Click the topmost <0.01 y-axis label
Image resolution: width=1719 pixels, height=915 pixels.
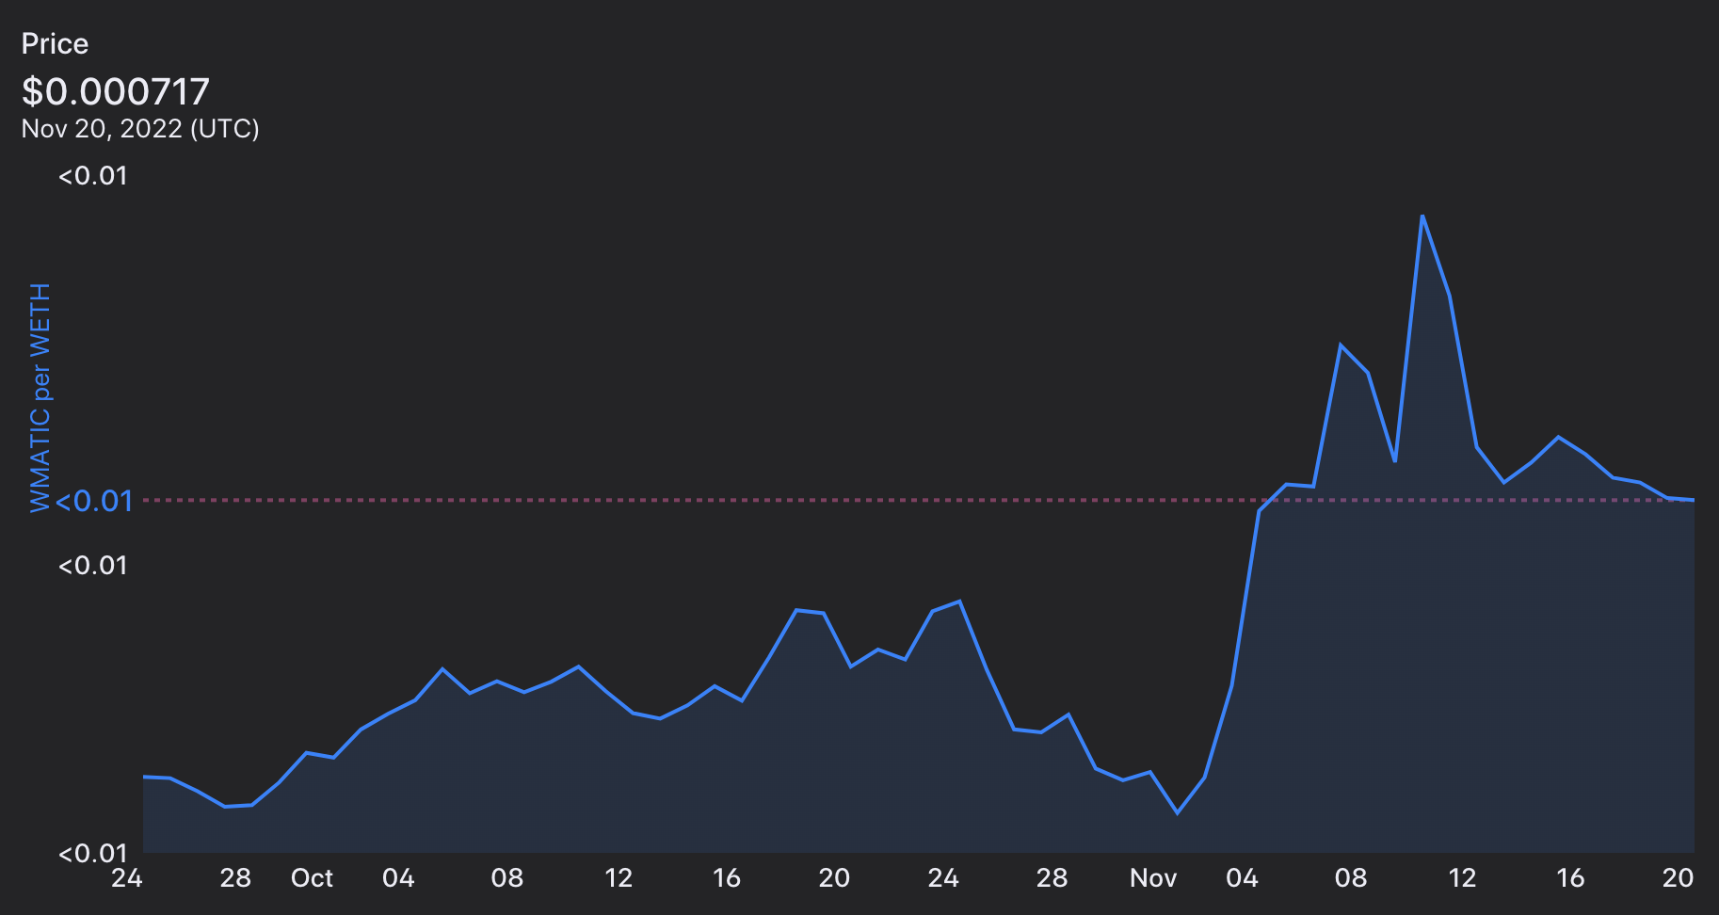point(92,176)
